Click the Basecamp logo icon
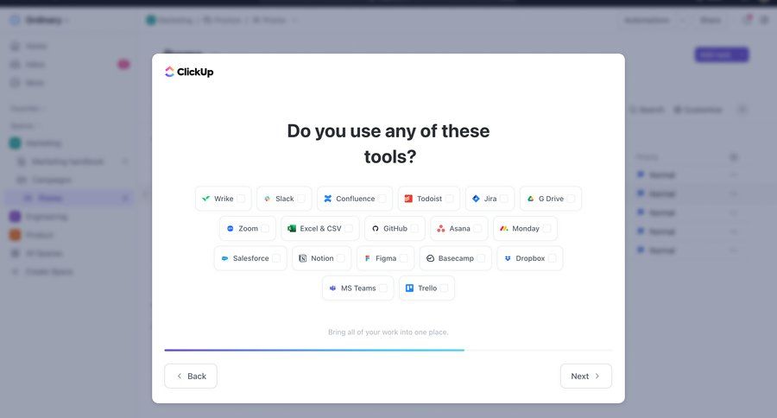This screenshot has width=777, height=418. point(430,258)
